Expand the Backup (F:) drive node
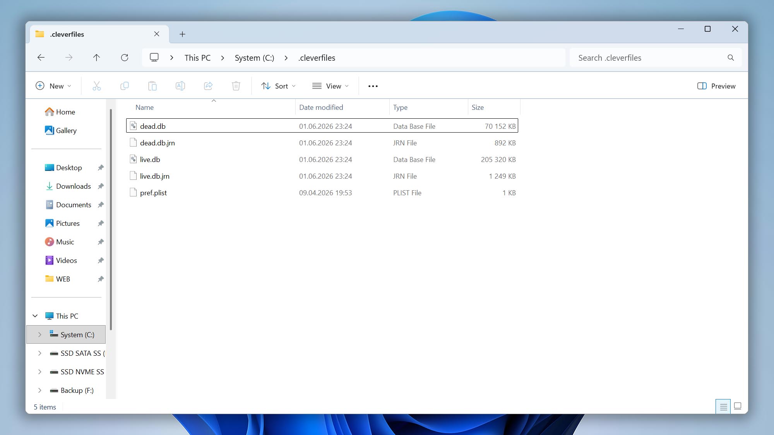This screenshot has height=435, width=774. pos(39,390)
